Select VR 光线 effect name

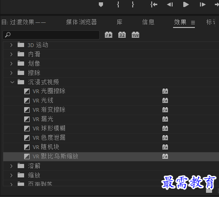43,101
